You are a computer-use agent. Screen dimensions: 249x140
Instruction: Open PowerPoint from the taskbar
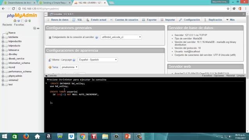128,136
